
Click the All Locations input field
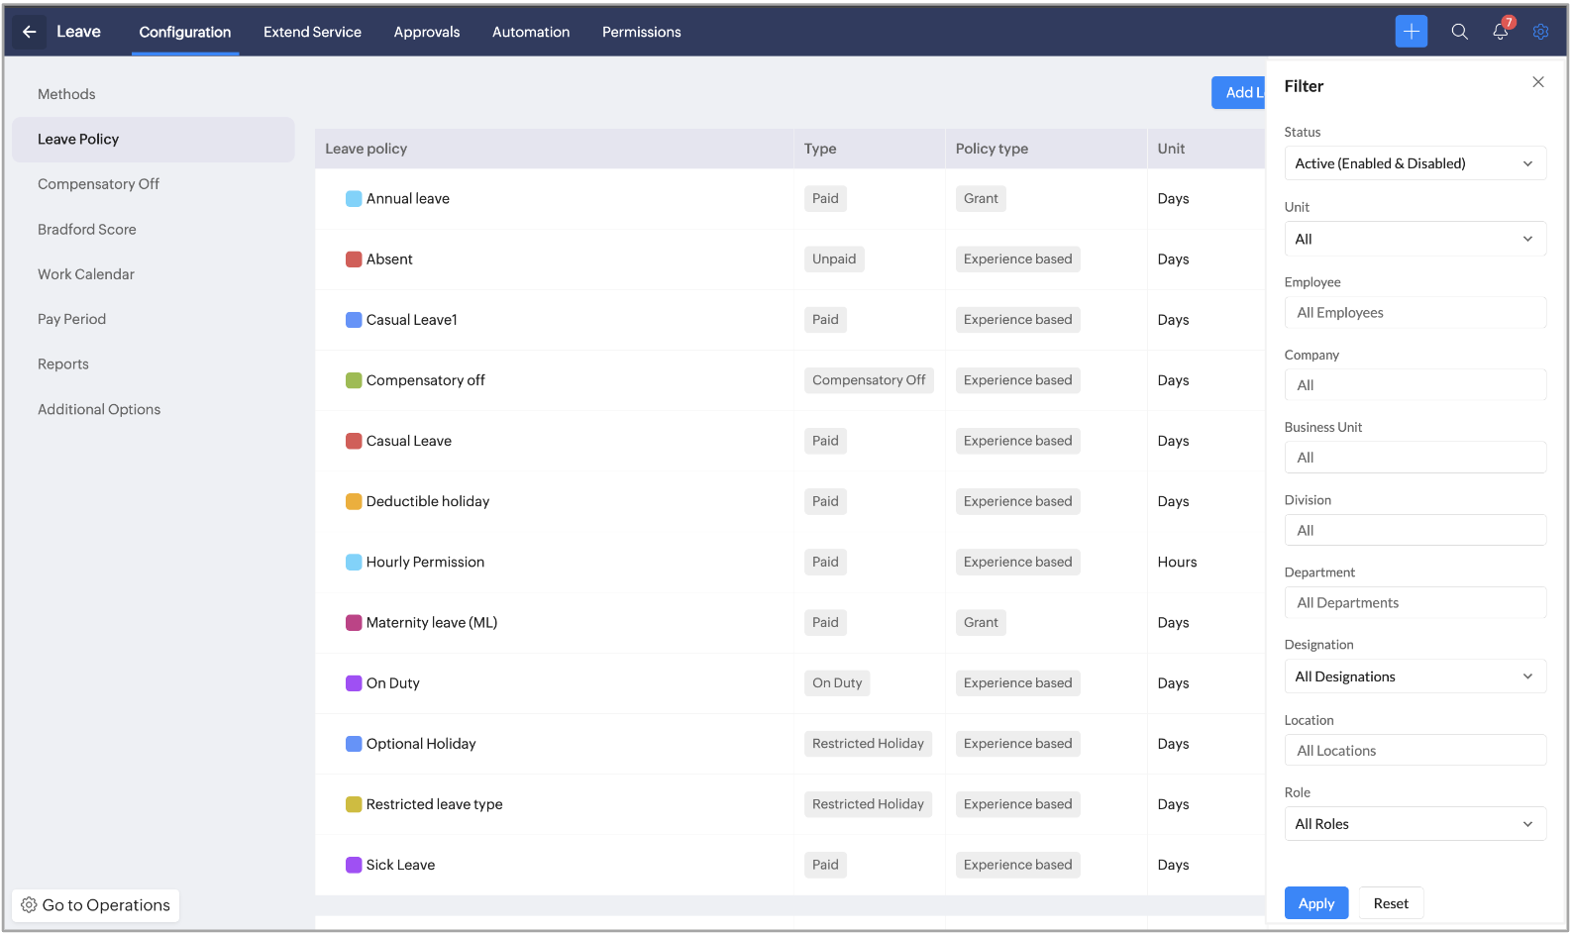[1414, 751]
